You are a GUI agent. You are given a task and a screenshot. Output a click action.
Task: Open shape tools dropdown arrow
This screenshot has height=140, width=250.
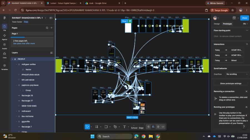coord(110,127)
